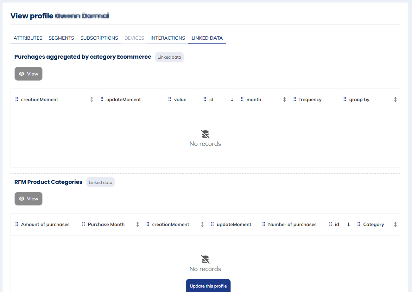Click drag handle icon beside creationMoment in first table
The width and height of the screenshot is (412, 292).
click(x=17, y=99)
